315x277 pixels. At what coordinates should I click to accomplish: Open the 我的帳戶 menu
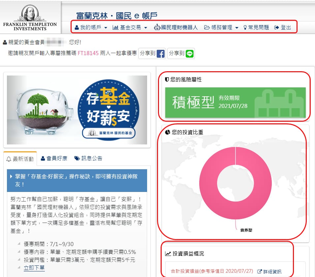[x=91, y=27]
